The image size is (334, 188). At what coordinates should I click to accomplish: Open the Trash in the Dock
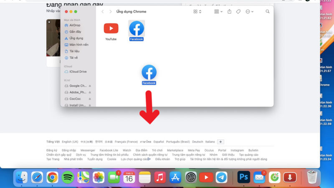tap(312, 177)
